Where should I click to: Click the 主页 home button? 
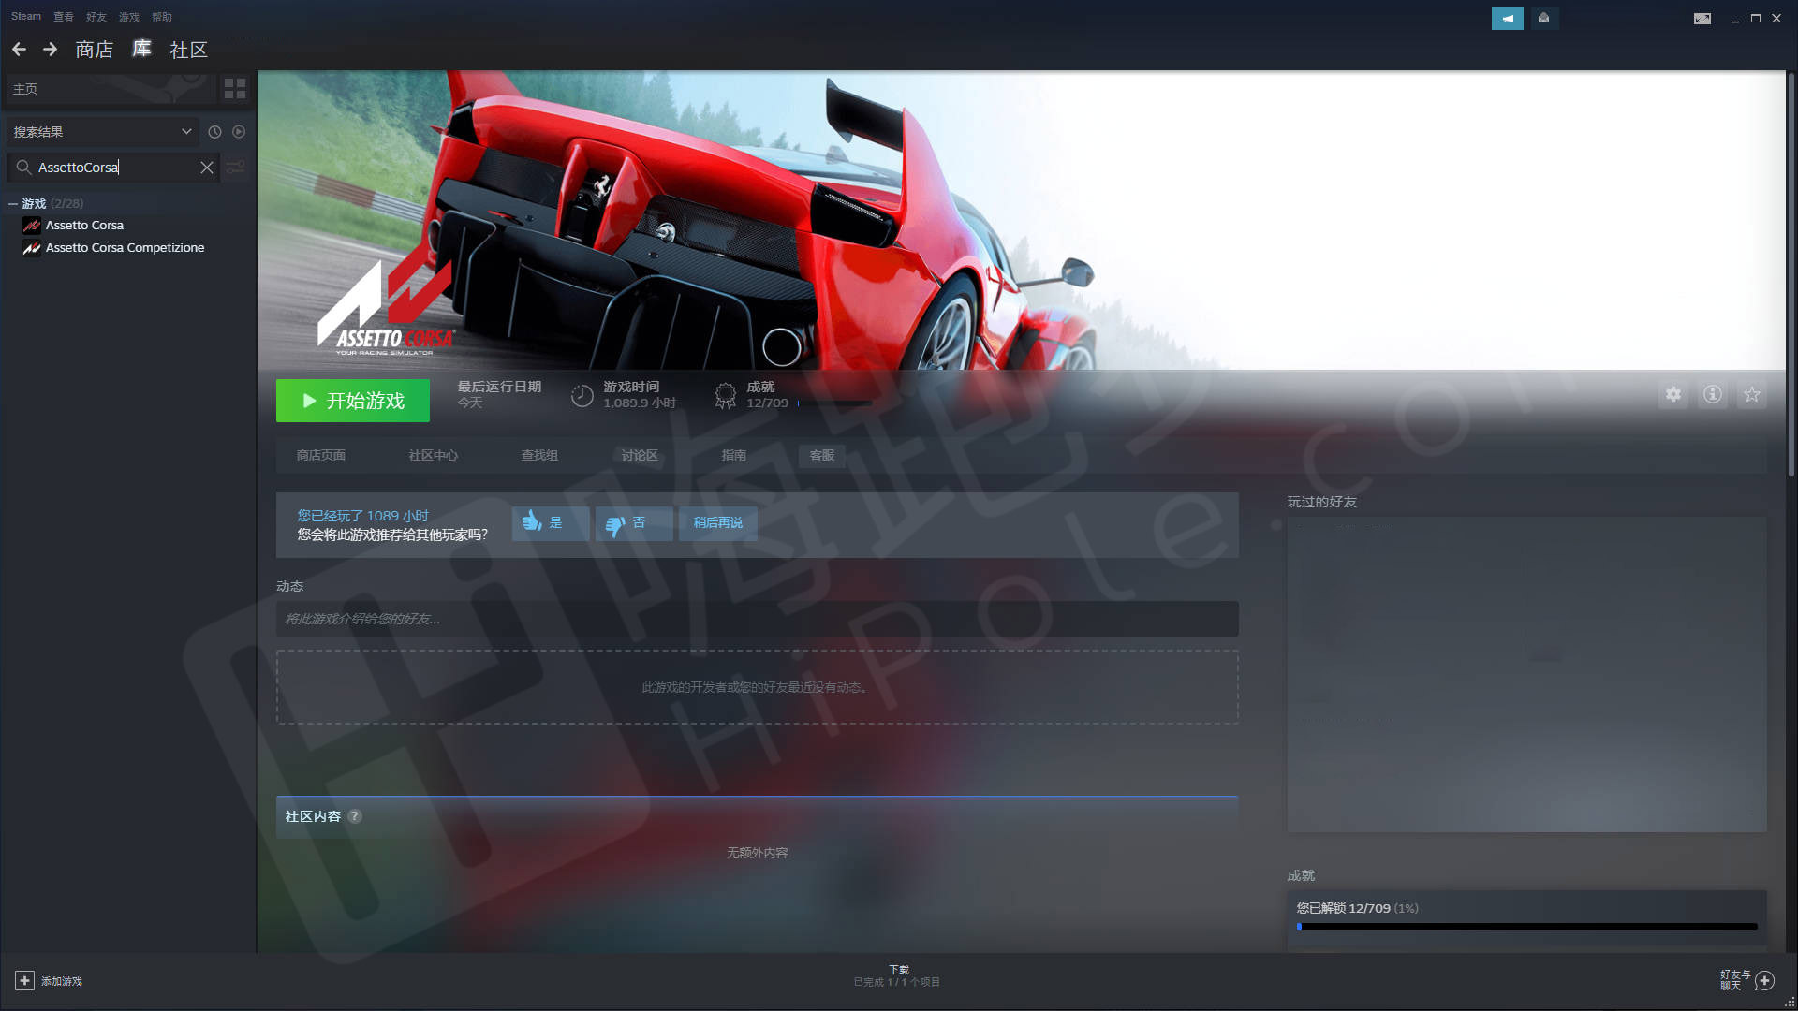tap(111, 89)
